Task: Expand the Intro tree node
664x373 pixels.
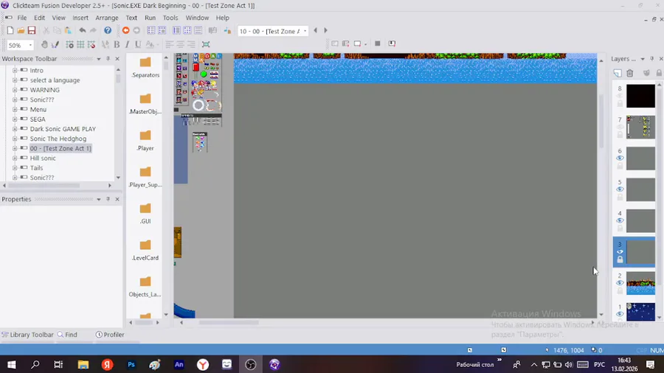Action: click(15, 70)
